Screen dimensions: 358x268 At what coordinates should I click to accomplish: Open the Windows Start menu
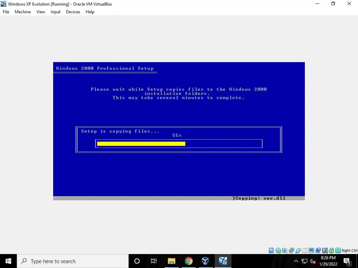pos(8,261)
